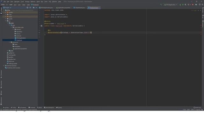Viewport: 204px width, 115px height.
Task: Collapse the main folder
Action: [x=7, y=23]
